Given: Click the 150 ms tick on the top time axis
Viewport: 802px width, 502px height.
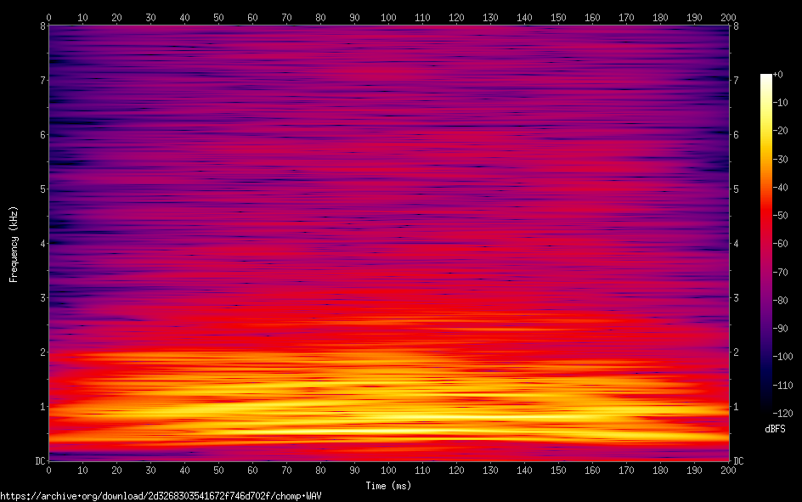Looking at the screenshot, I should coord(558,16).
